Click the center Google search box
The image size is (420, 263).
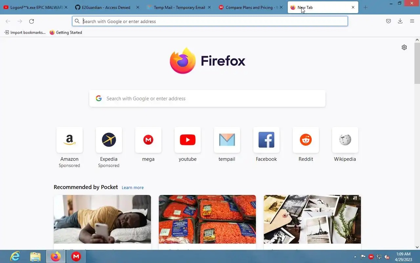pyautogui.click(x=207, y=99)
